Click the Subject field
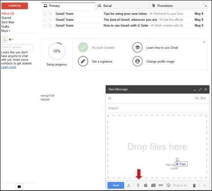Screen dimensions: 212x191 [157, 108]
